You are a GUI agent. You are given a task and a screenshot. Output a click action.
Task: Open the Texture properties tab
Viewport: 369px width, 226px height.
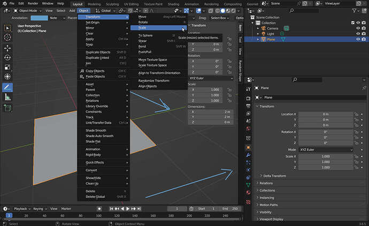pos(248,202)
